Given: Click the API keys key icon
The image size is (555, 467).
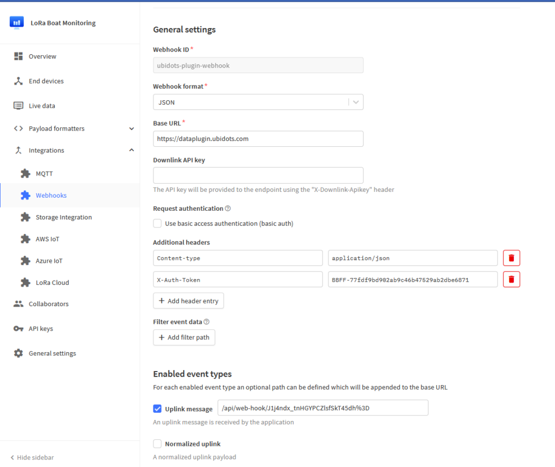Looking at the screenshot, I should click(18, 329).
